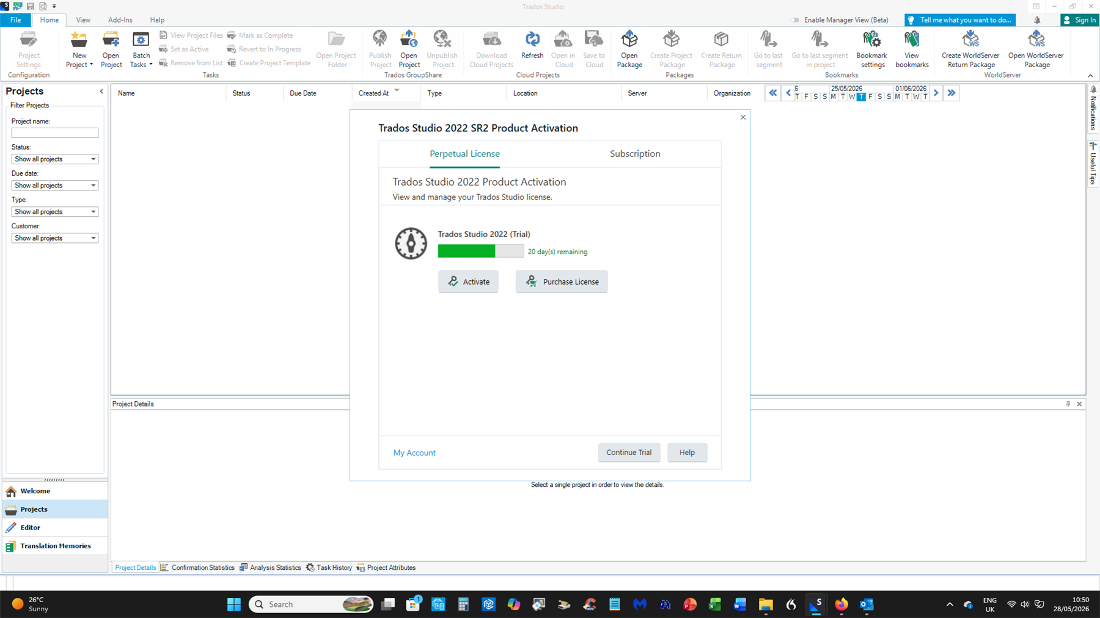Jump calendar forward with double arrow
The height and width of the screenshot is (618, 1100).
952,93
